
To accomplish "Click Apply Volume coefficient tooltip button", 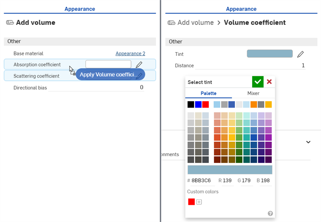I will 111,74.
